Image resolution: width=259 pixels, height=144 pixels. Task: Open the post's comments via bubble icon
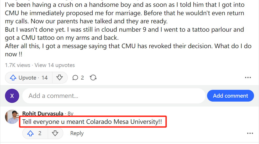coord(78,77)
